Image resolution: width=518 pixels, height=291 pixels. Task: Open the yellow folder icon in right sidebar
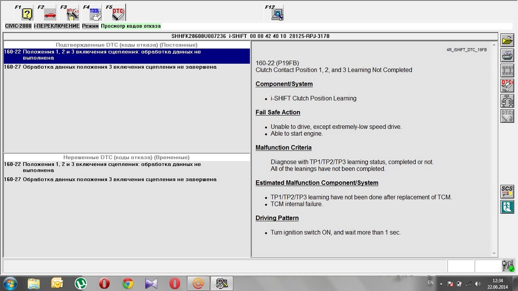[x=507, y=40]
